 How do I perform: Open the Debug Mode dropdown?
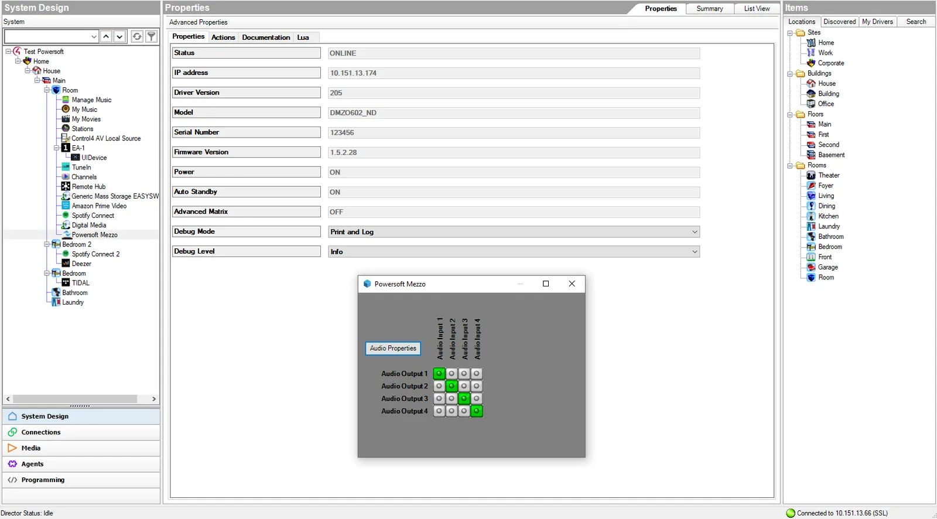[x=514, y=232]
